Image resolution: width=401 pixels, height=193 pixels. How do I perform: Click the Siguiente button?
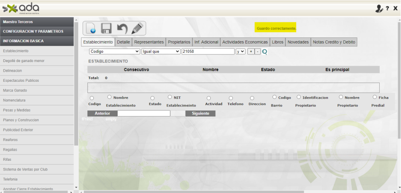coord(200,114)
